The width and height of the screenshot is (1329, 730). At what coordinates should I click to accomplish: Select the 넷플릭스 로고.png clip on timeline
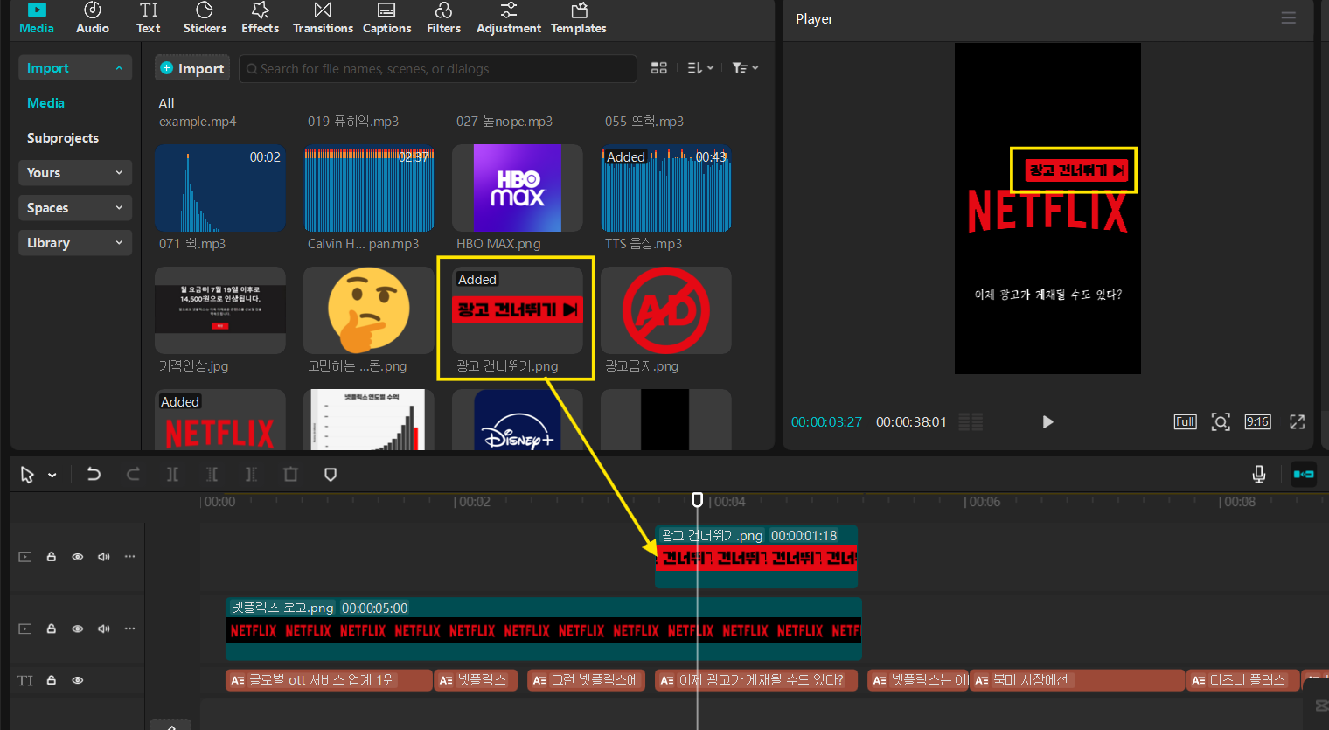pos(544,629)
